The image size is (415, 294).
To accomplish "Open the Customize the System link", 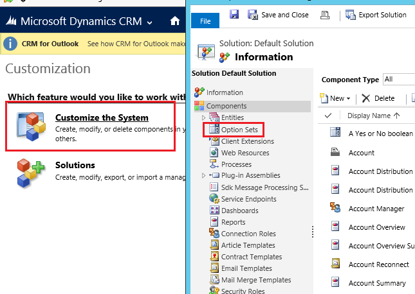I will [102, 117].
